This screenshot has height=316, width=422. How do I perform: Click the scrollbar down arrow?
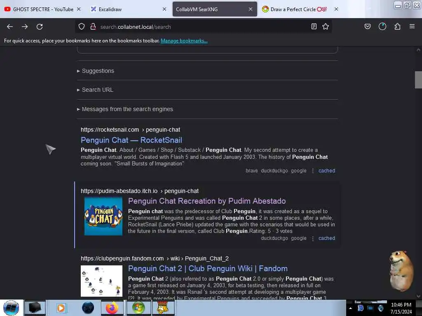click(x=418, y=296)
